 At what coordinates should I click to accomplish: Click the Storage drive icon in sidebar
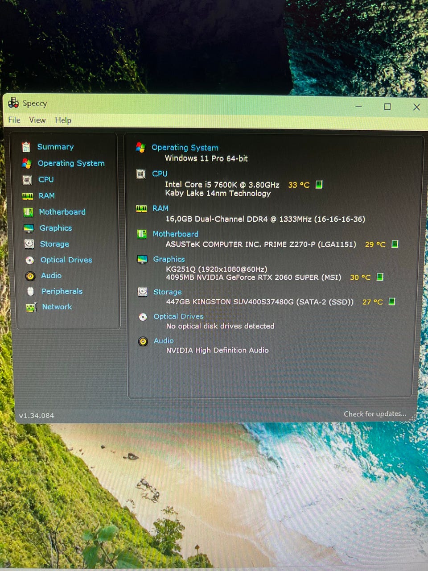point(29,244)
